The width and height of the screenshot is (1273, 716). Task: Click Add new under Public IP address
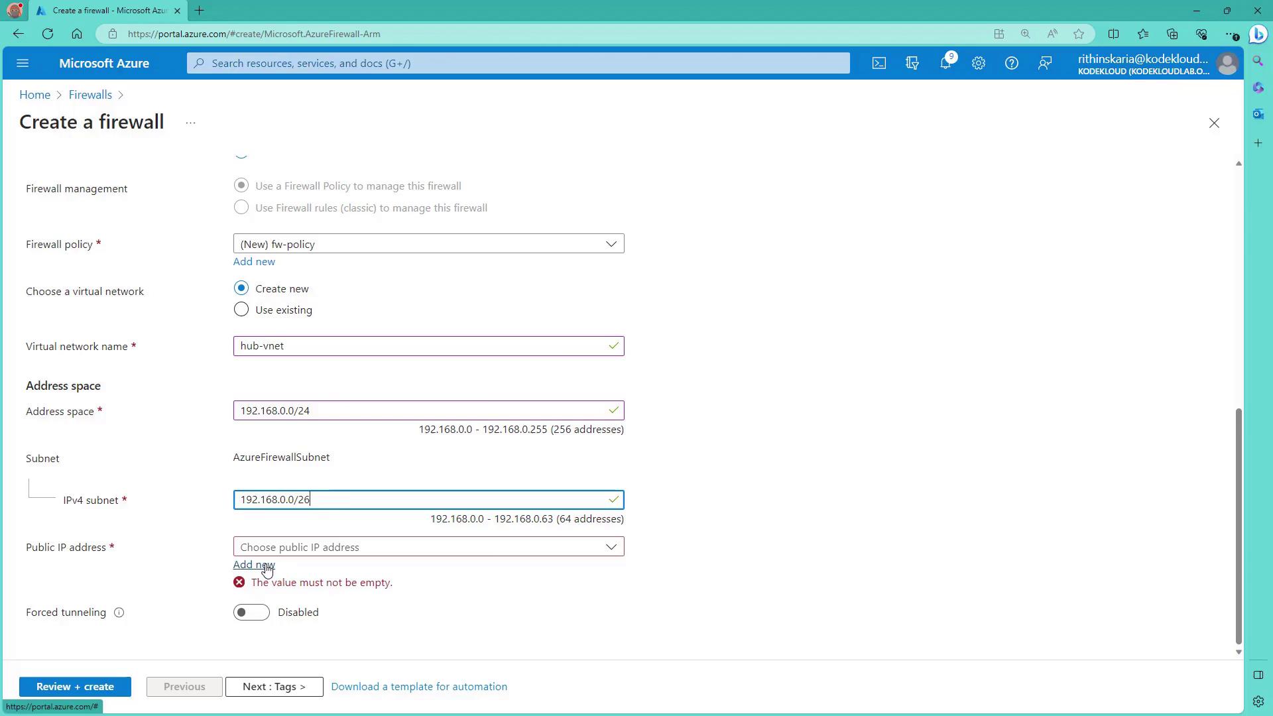coord(253,565)
